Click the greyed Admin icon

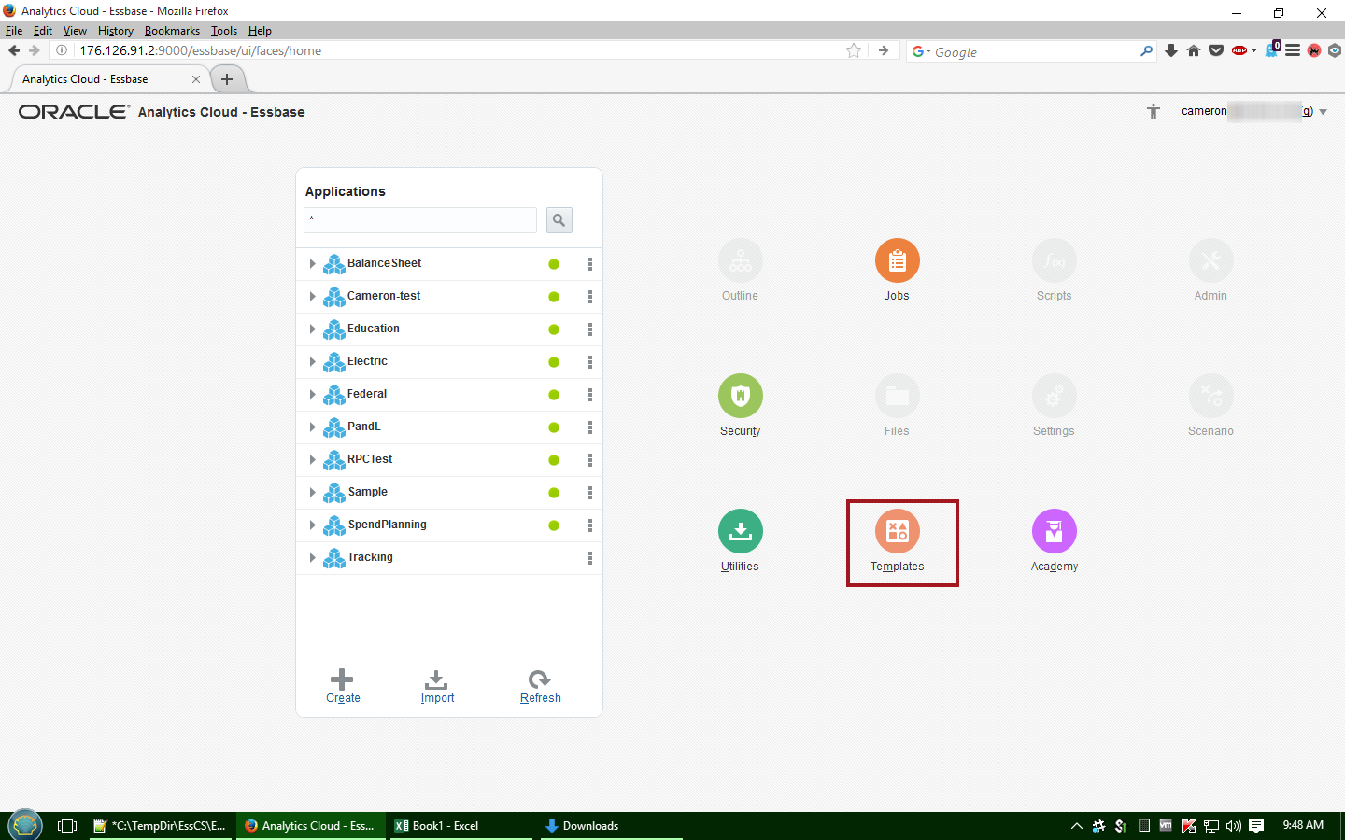(1211, 260)
